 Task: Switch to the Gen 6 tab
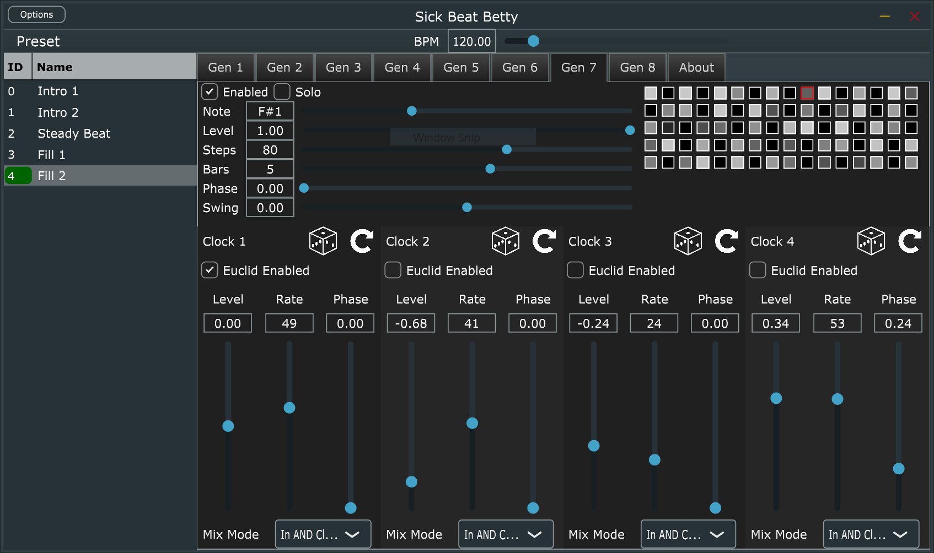(x=520, y=67)
